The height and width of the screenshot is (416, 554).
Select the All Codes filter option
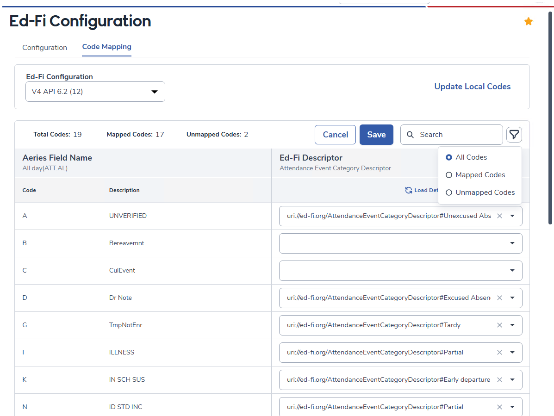coord(467,157)
